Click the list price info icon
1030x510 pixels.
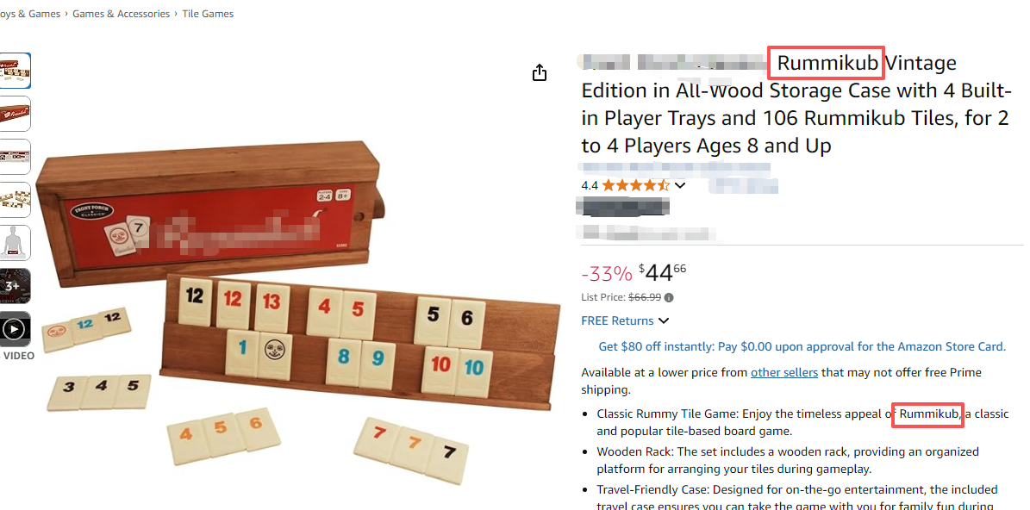coord(669,298)
